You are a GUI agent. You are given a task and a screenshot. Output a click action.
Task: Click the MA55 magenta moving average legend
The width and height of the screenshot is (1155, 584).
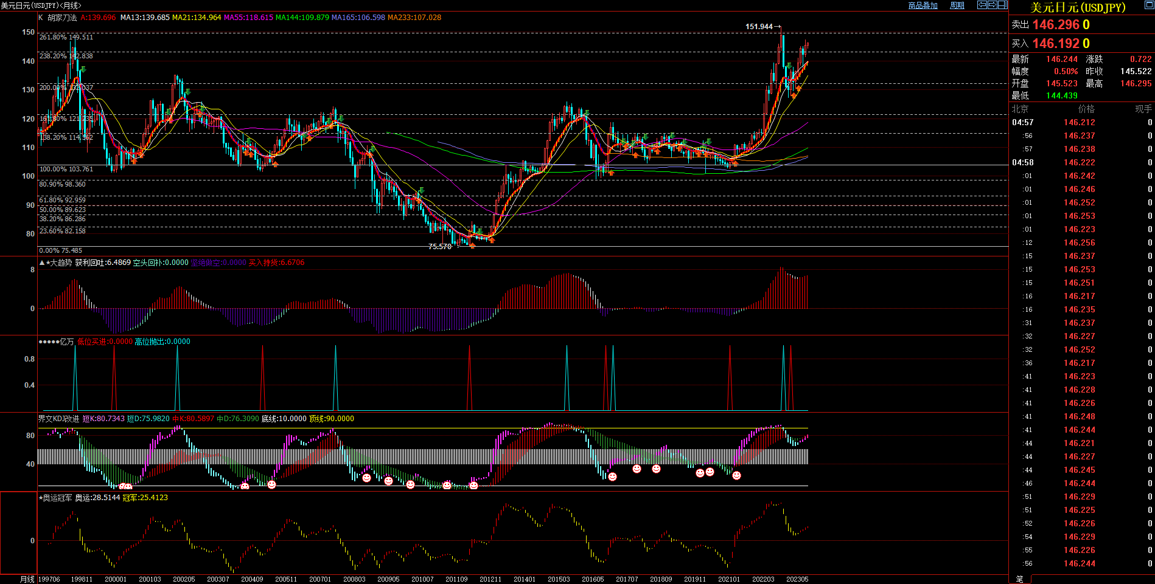pos(248,18)
